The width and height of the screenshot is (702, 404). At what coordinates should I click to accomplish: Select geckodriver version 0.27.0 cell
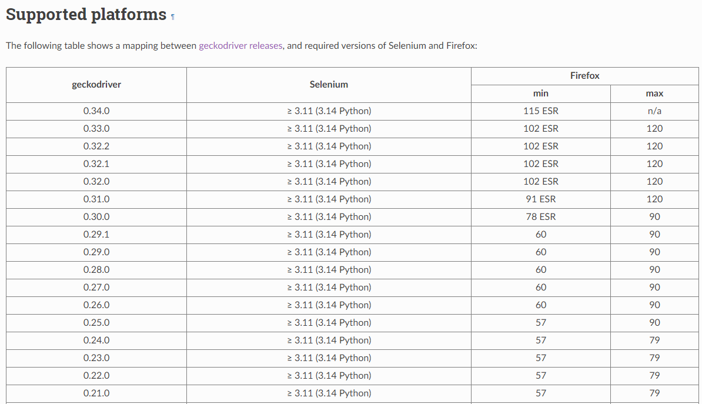point(96,288)
